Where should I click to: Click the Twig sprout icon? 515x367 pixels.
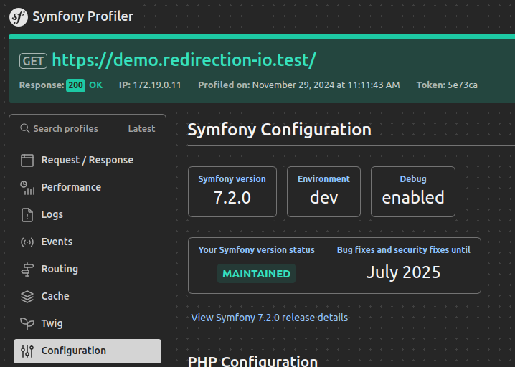(27, 324)
